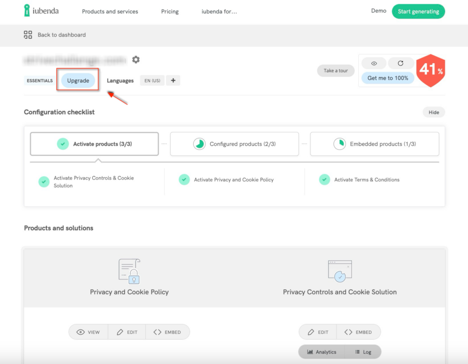
Task: Click the Back to dashboard grid icon
Action: [28, 35]
